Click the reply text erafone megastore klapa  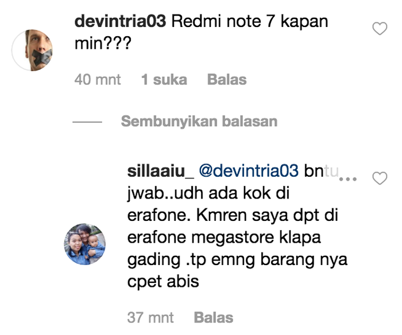click(x=224, y=237)
